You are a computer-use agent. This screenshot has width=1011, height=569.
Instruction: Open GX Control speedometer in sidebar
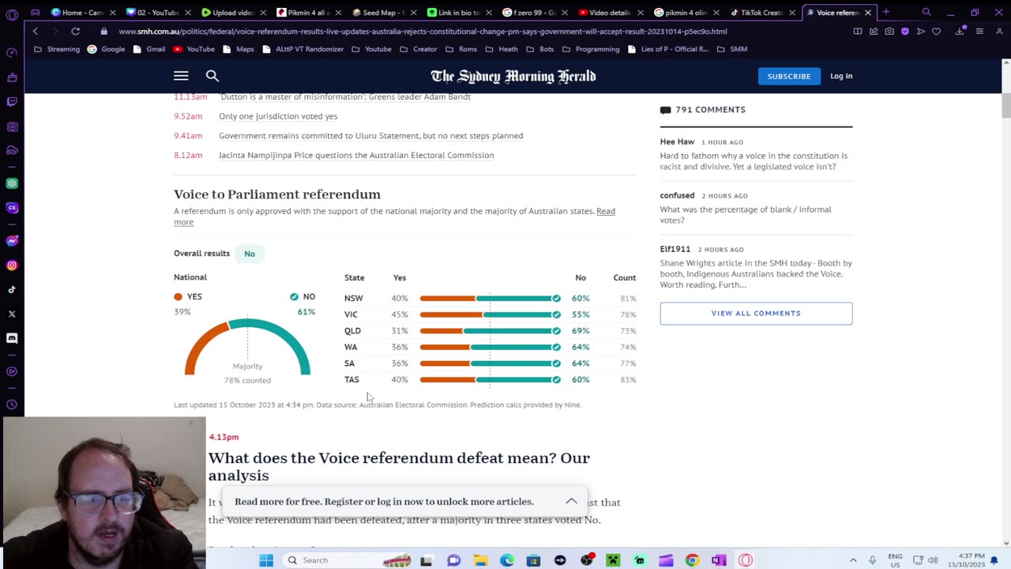click(x=12, y=53)
